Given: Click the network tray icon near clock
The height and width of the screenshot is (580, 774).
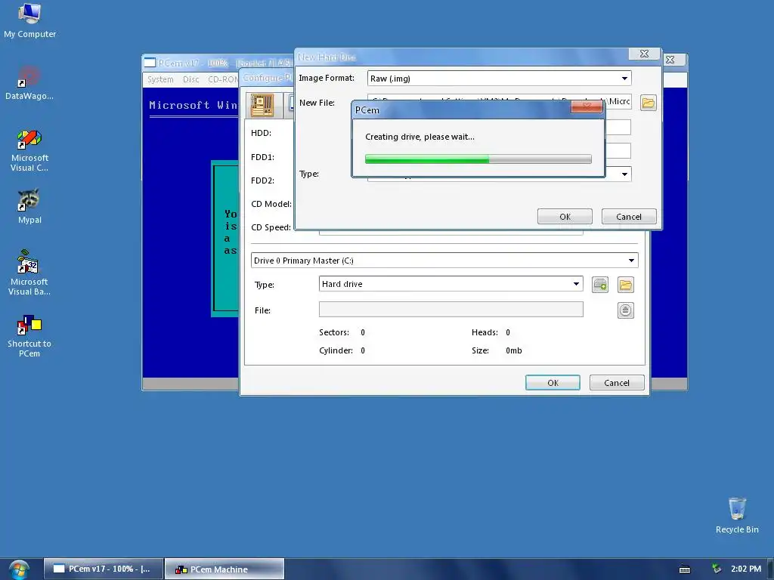Looking at the screenshot, I should point(717,569).
